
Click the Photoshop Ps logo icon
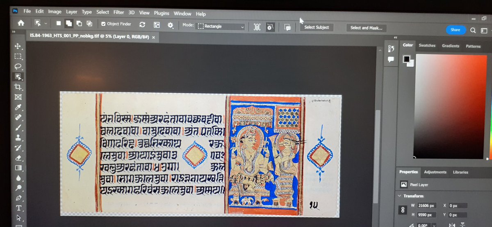click(x=15, y=11)
